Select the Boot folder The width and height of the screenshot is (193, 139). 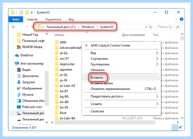61,113
